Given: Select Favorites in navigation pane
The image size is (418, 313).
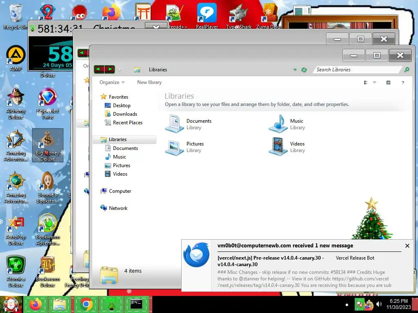Looking at the screenshot, I should click(118, 97).
